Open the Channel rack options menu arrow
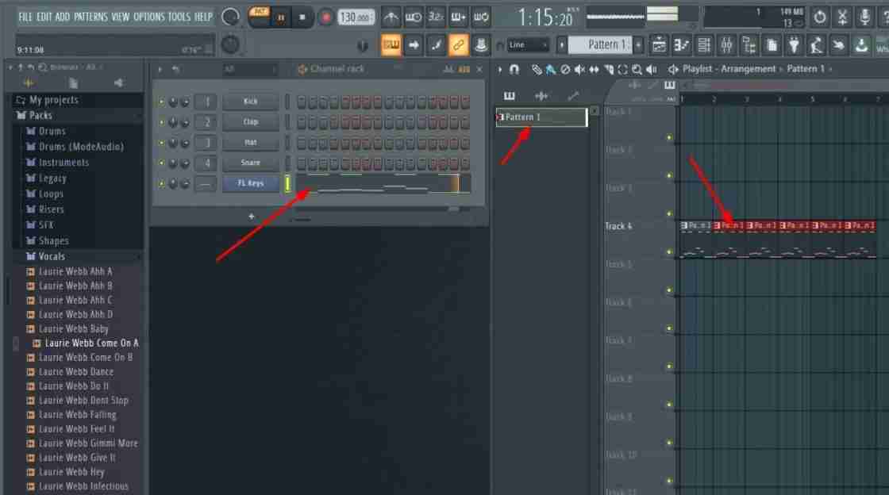The image size is (889, 495). 160,69
